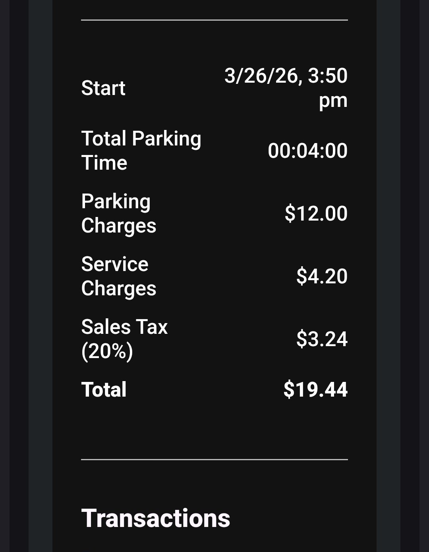Click the divider line above Start
Screen dimensions: 429x552
click(214, 20)
